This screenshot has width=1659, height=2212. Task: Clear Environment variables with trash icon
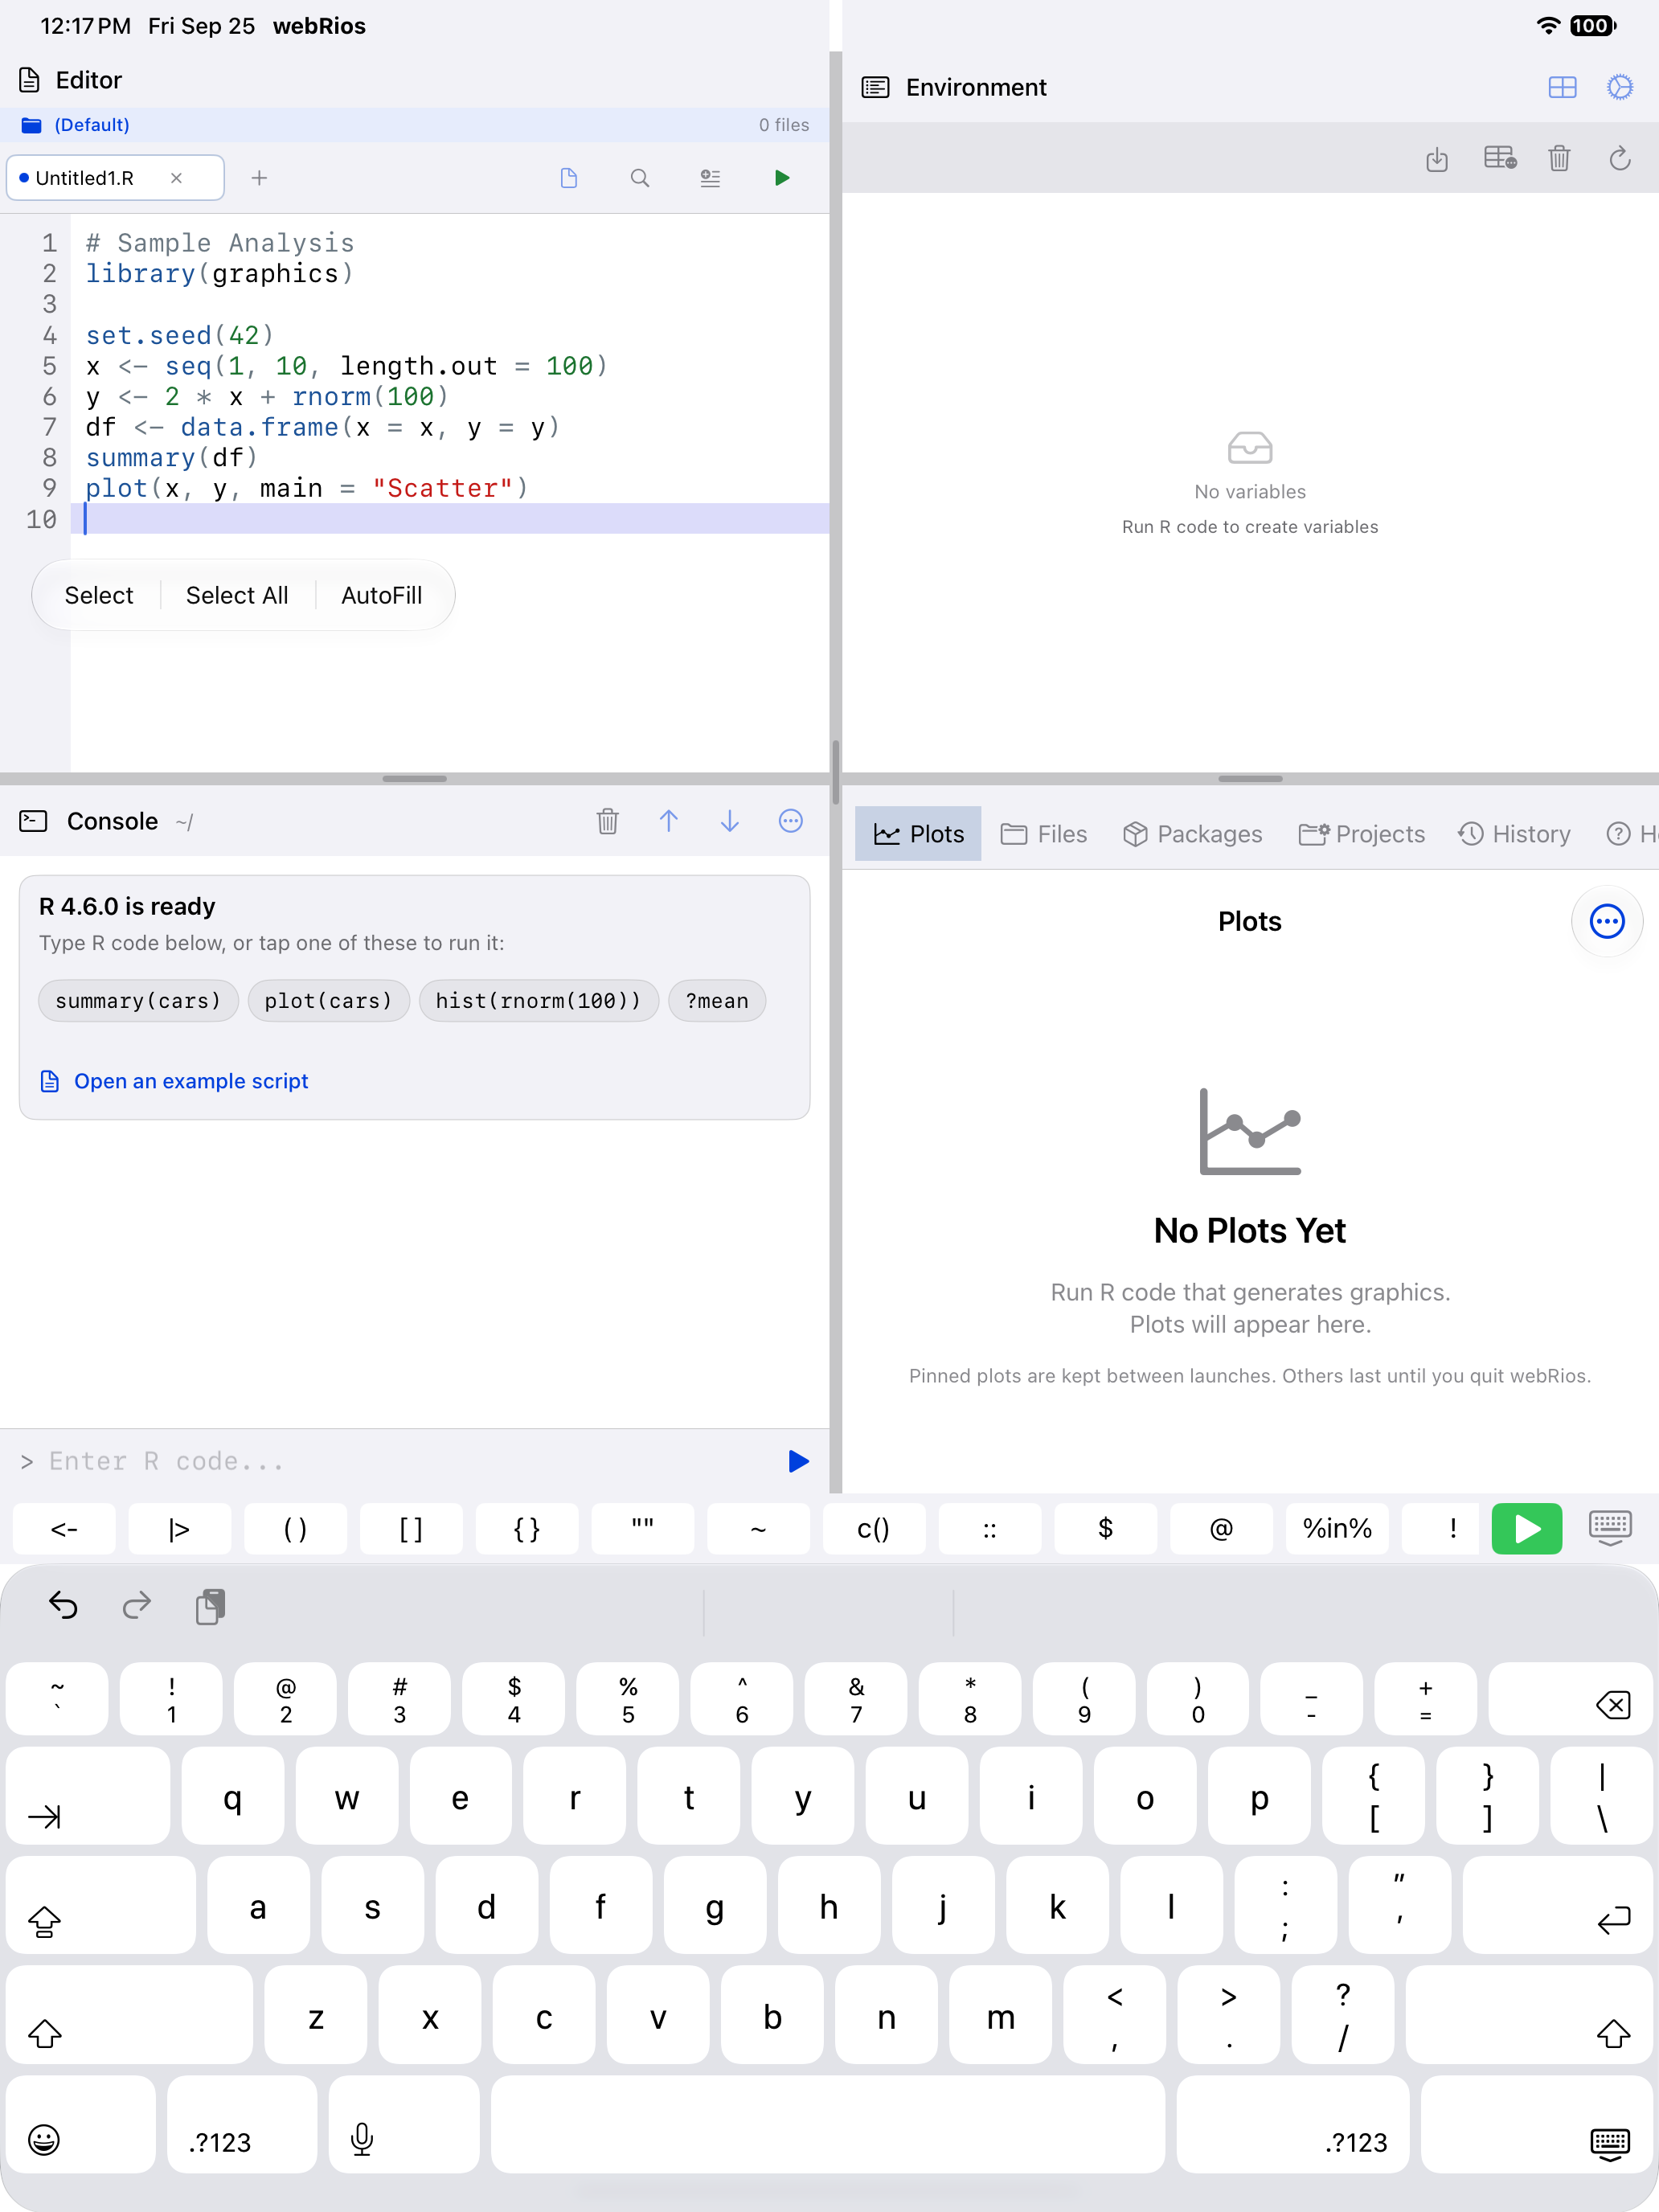click(1559, 158)
